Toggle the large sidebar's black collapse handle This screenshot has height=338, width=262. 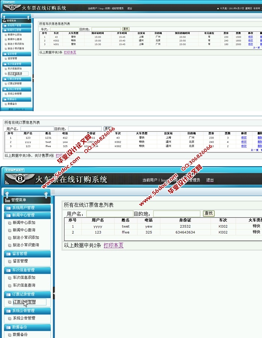54,293
